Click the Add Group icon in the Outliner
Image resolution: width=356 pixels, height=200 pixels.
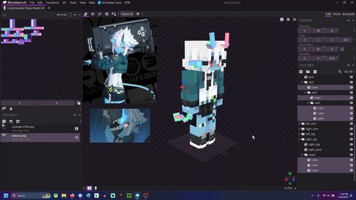[x=308, y=72]
